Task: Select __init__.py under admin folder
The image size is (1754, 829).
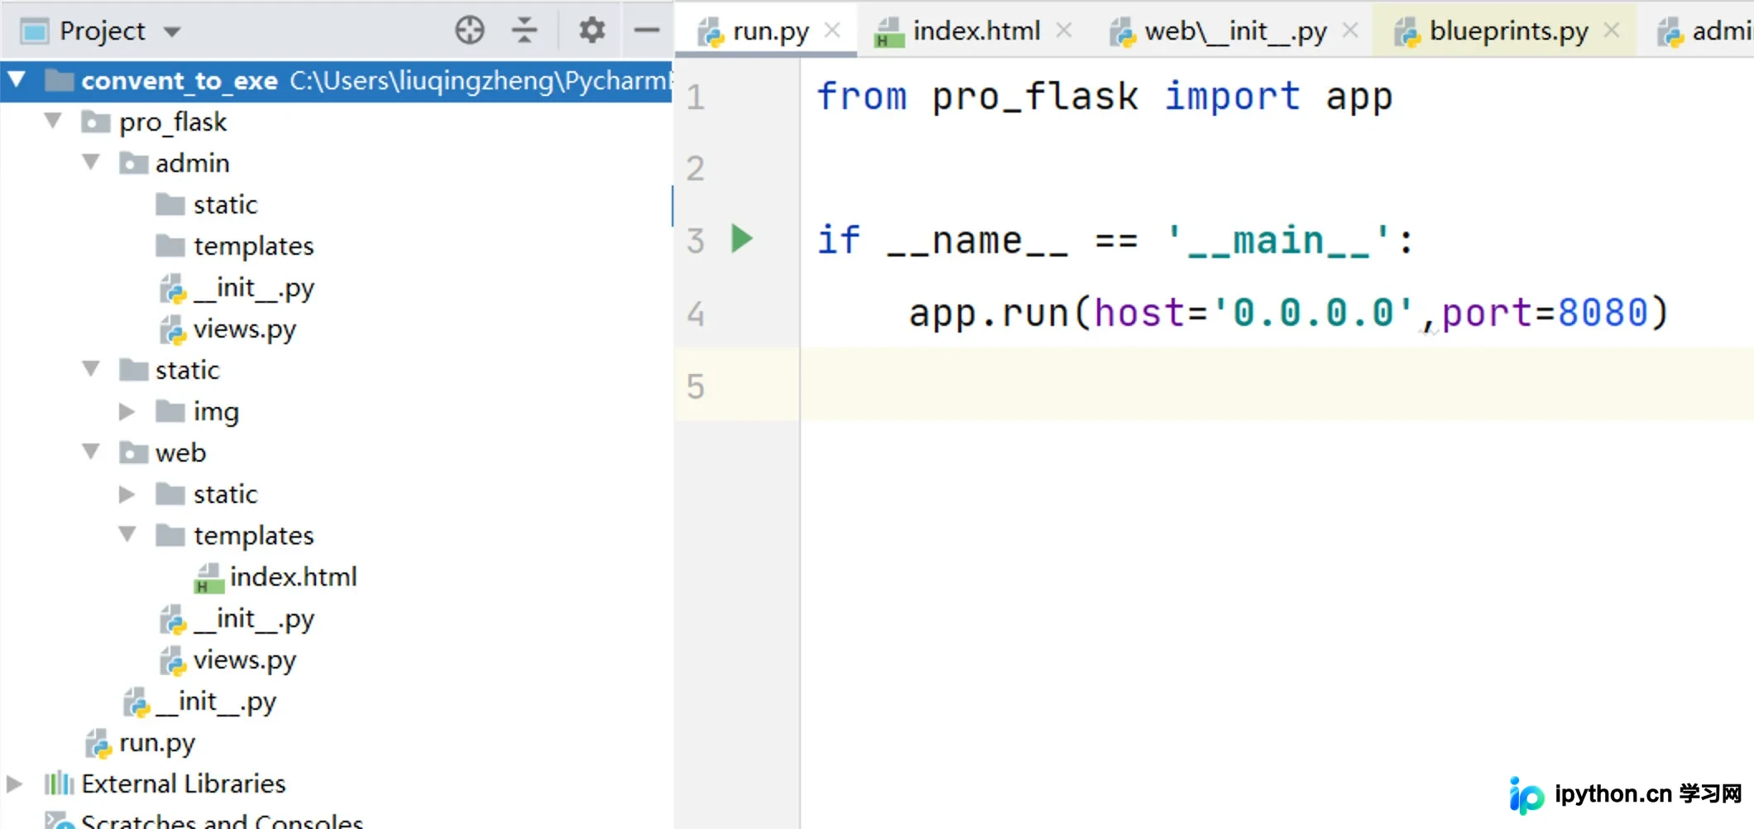Action: [253, 288]
